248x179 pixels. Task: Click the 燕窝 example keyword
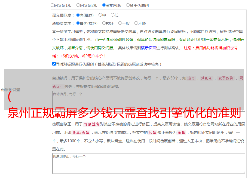click(191, 78)
